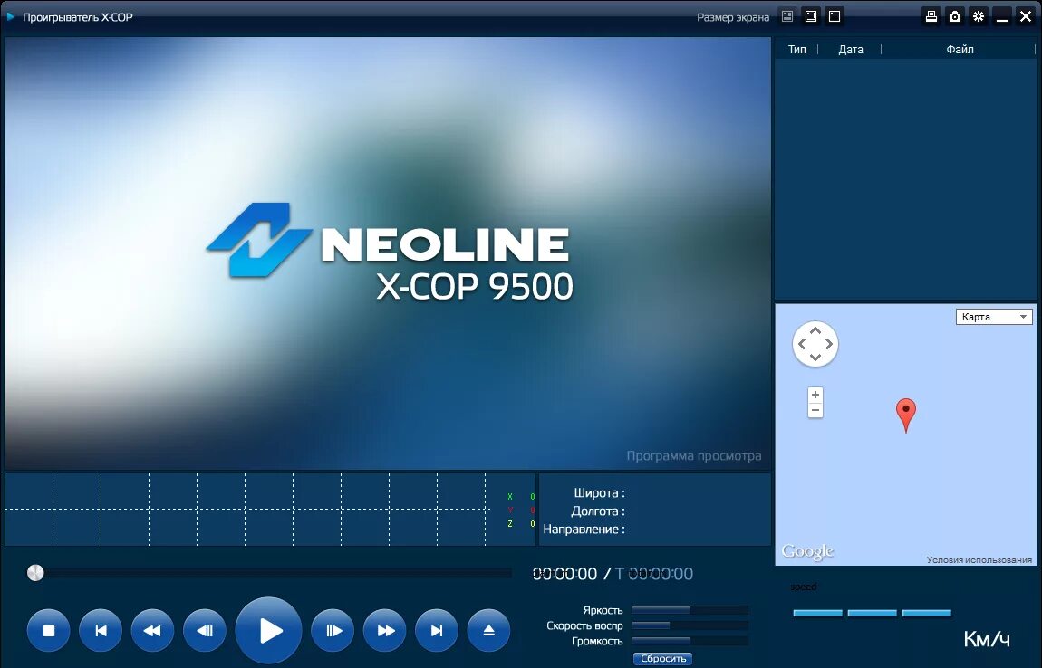Select the full screen size icon

pyautogui.click(x=835, y=16)
